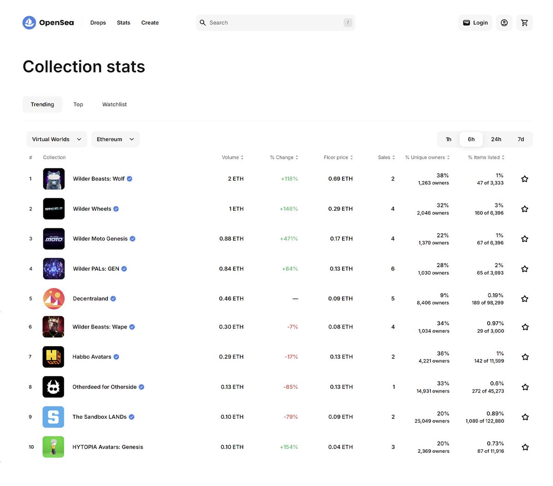Sort by % Items listed column
Screen dimensions: 553x486
tap(486, 157)
